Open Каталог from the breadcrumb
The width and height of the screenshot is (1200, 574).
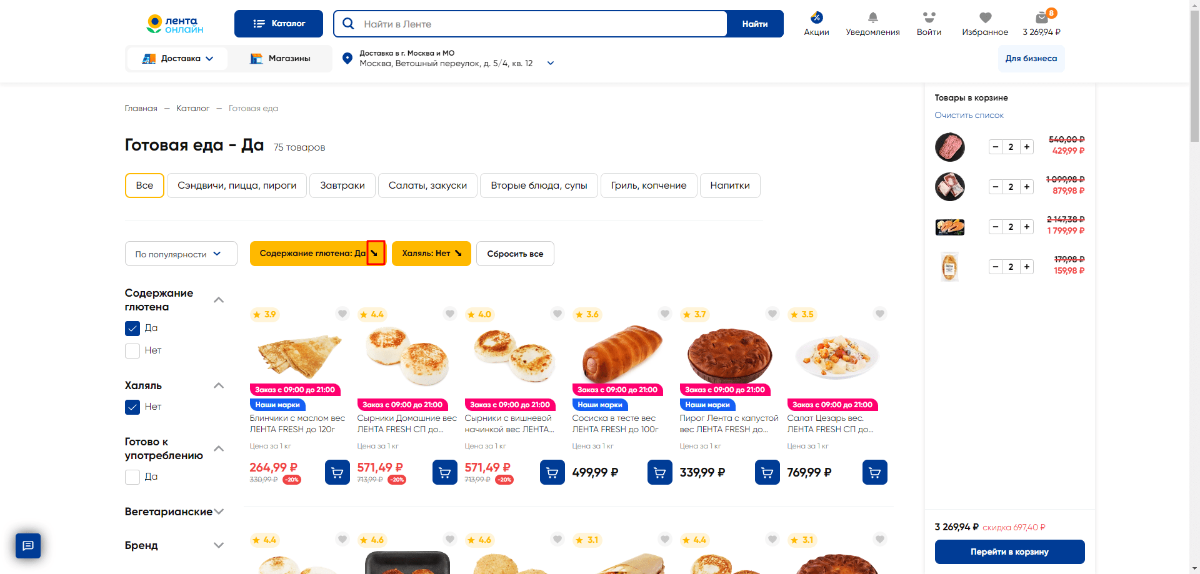(193, 108)
